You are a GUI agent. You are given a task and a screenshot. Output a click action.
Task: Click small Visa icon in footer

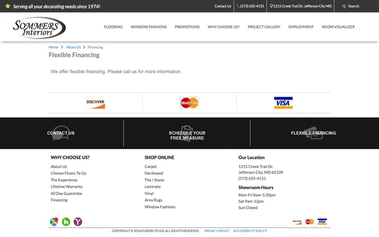(x=322, y=222)
